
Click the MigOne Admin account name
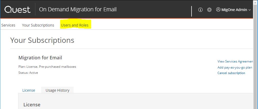[234, 10]
